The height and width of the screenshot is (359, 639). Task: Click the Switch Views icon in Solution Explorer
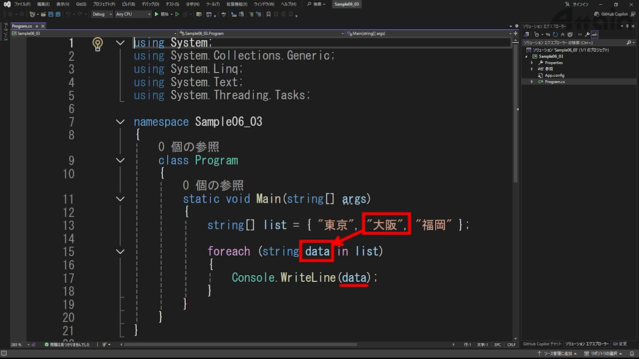[526, 34]
